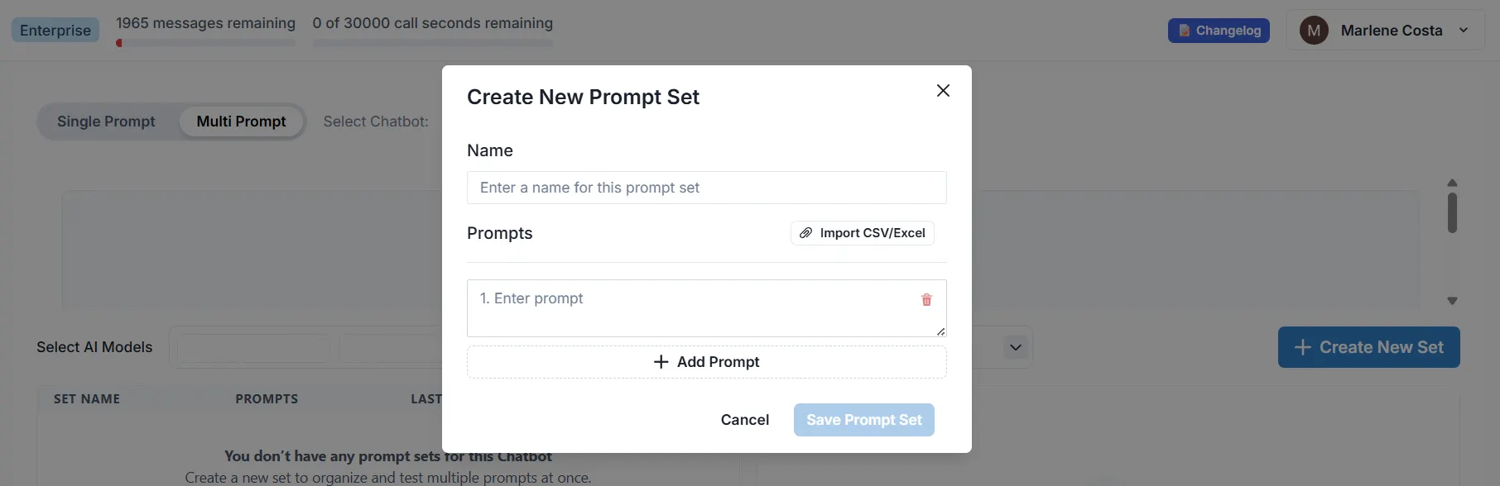The image size is (1500, 486).
Task: Click the scroll down arrow
Action: [x=1452, y=301]
